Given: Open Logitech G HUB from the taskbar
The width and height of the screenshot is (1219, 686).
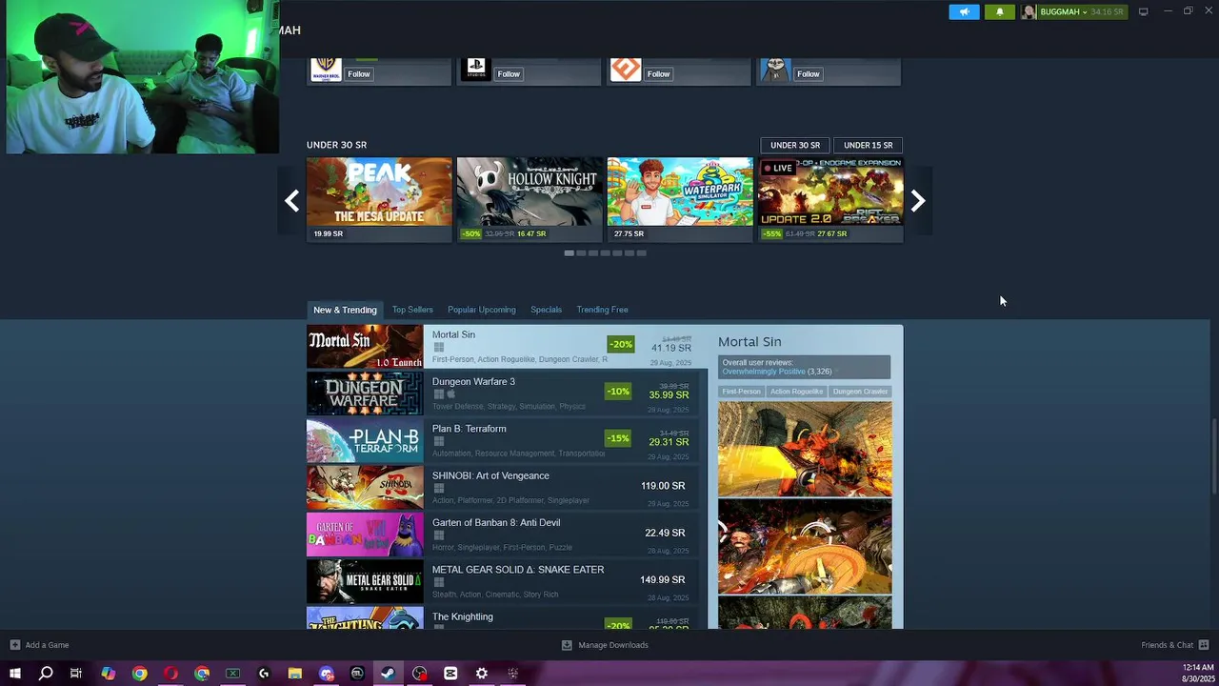Looking at the screenshot, I should click(x=264, y=674).
